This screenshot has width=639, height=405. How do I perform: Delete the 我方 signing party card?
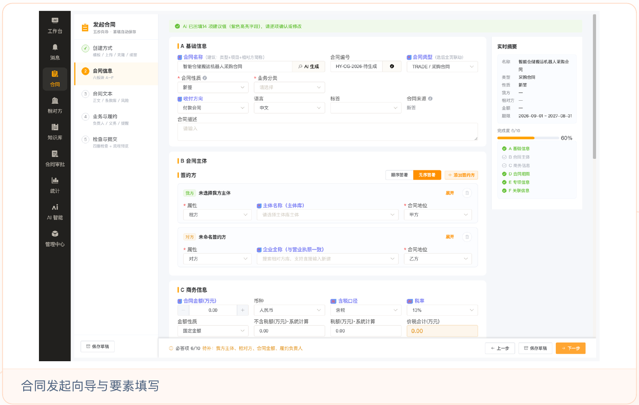(467, 193)
